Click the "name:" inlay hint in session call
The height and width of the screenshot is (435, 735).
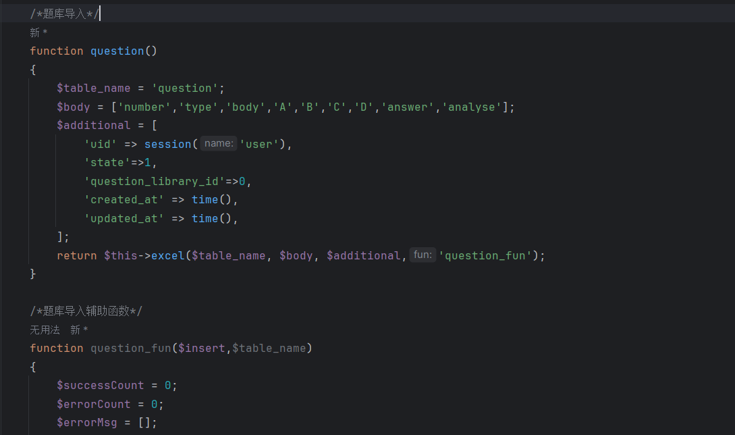[219, 143]
